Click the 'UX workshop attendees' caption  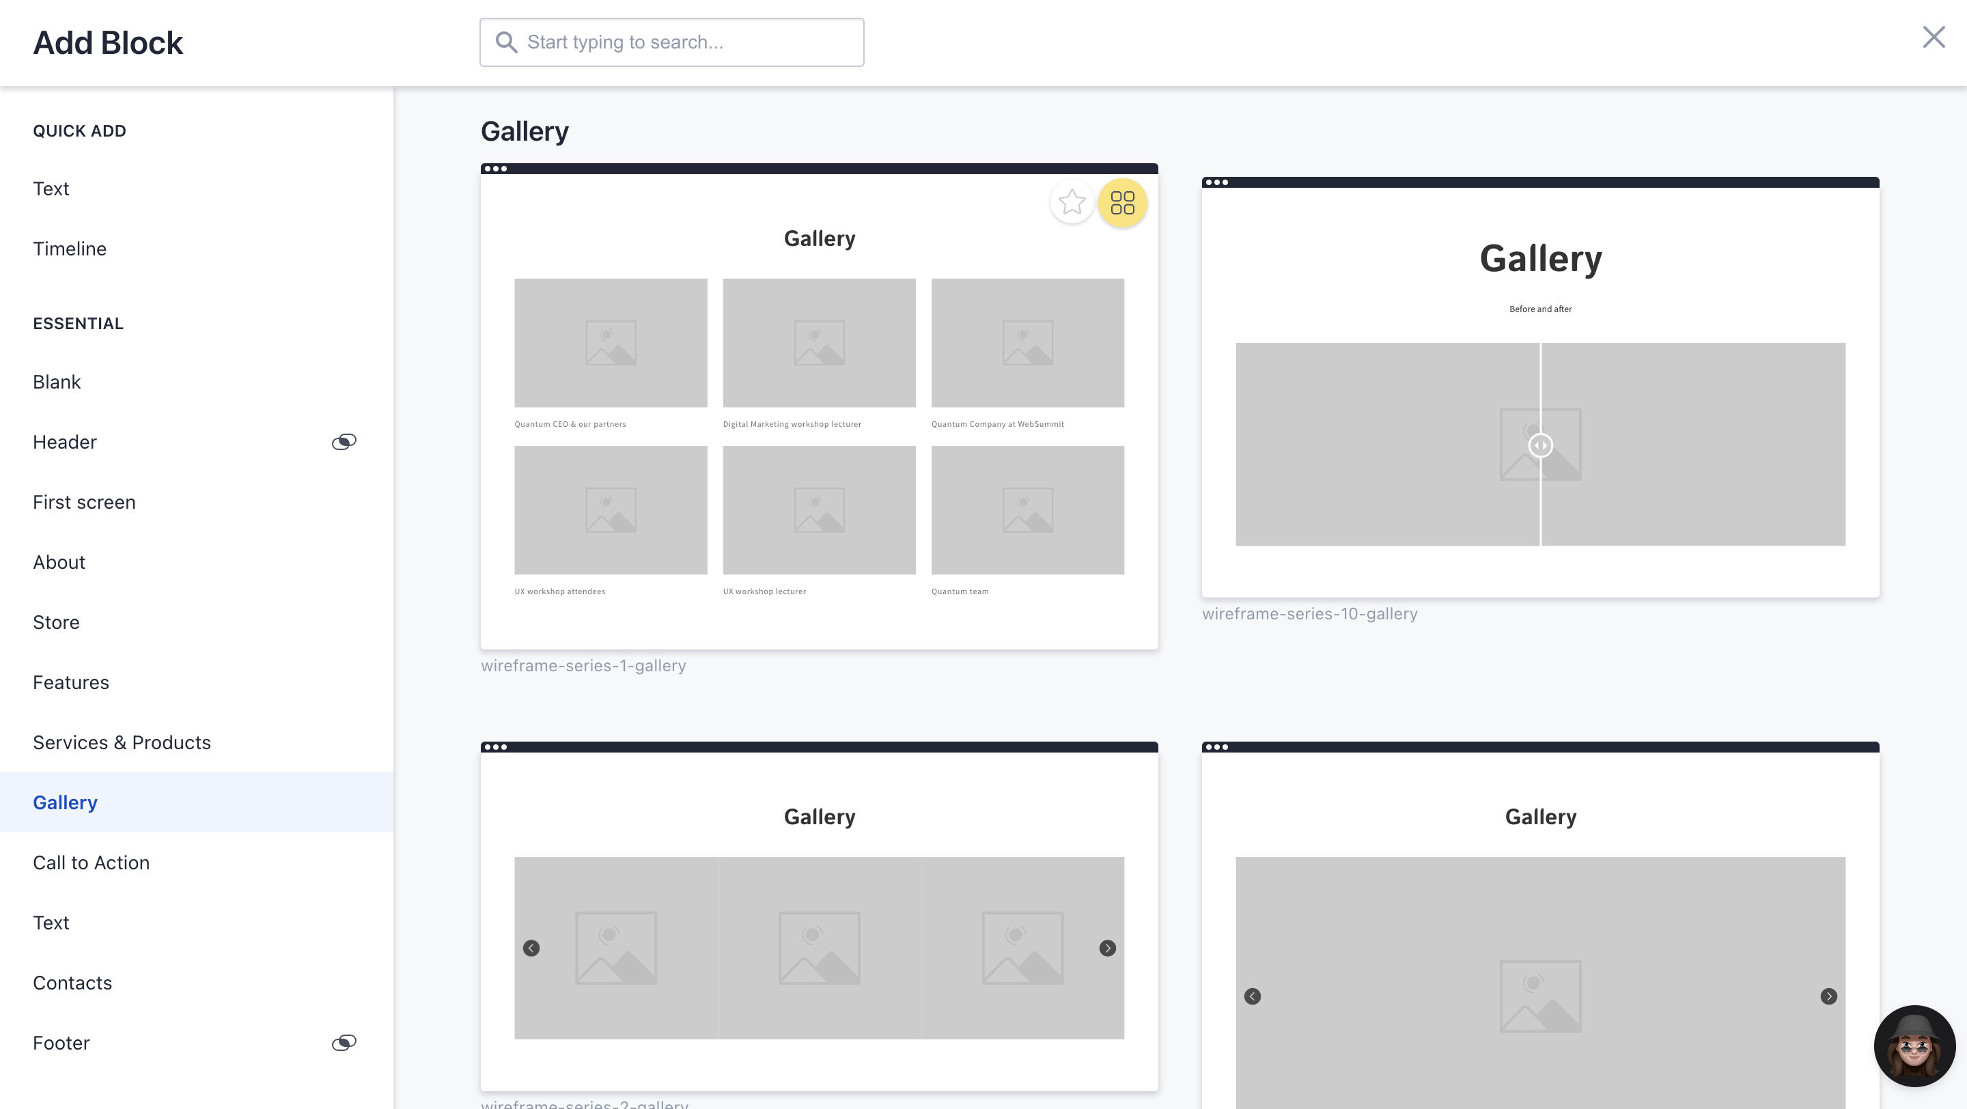click(x=560, y=591)
